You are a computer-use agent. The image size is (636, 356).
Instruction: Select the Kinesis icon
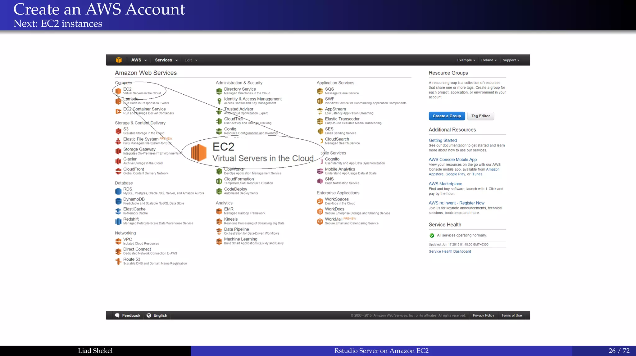point(219,221)
